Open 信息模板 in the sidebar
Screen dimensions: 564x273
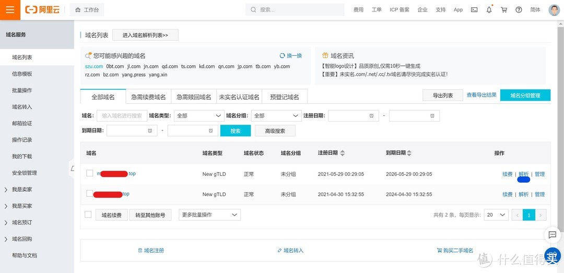(x=22, y=74)
